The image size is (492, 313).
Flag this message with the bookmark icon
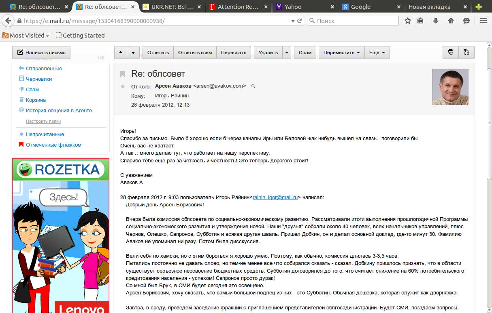point(122,74)
